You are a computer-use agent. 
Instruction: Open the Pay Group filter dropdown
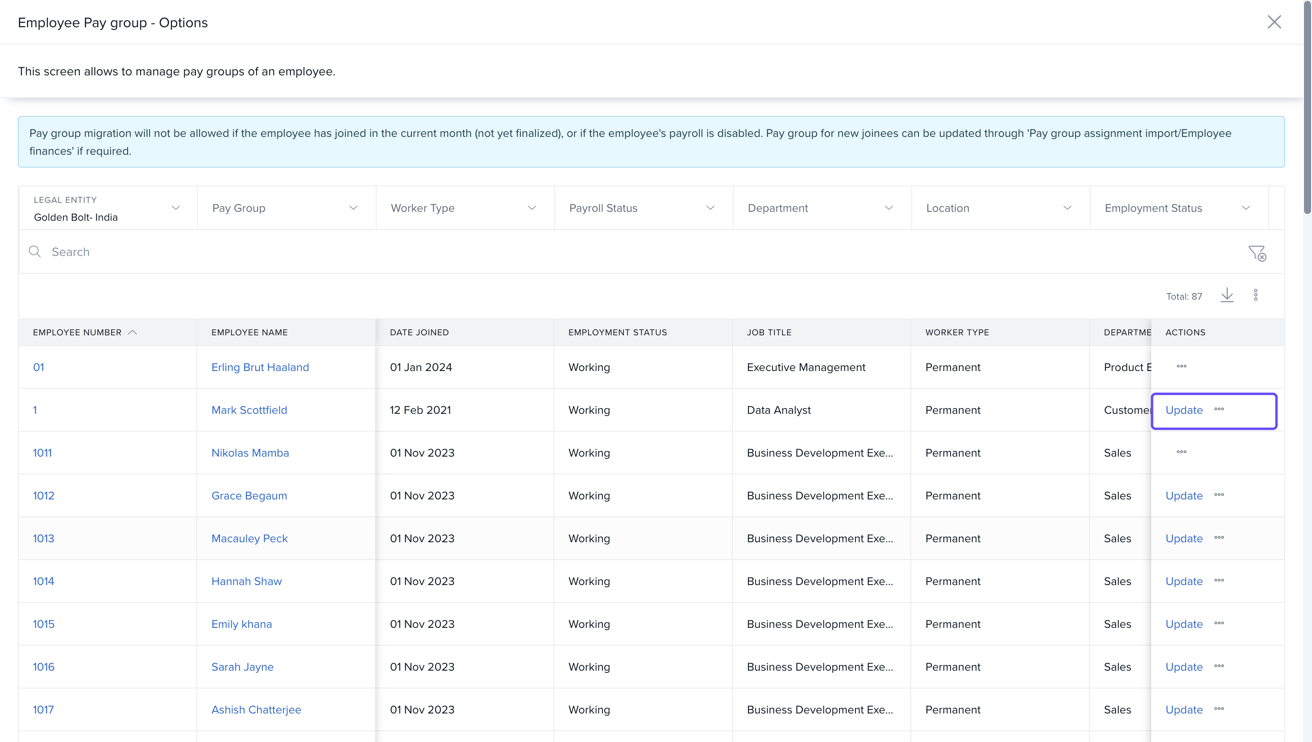(353, 208)
